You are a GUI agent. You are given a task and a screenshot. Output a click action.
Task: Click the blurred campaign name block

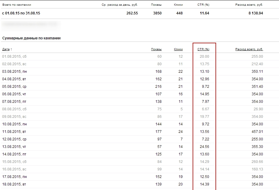tap(31, 26)
